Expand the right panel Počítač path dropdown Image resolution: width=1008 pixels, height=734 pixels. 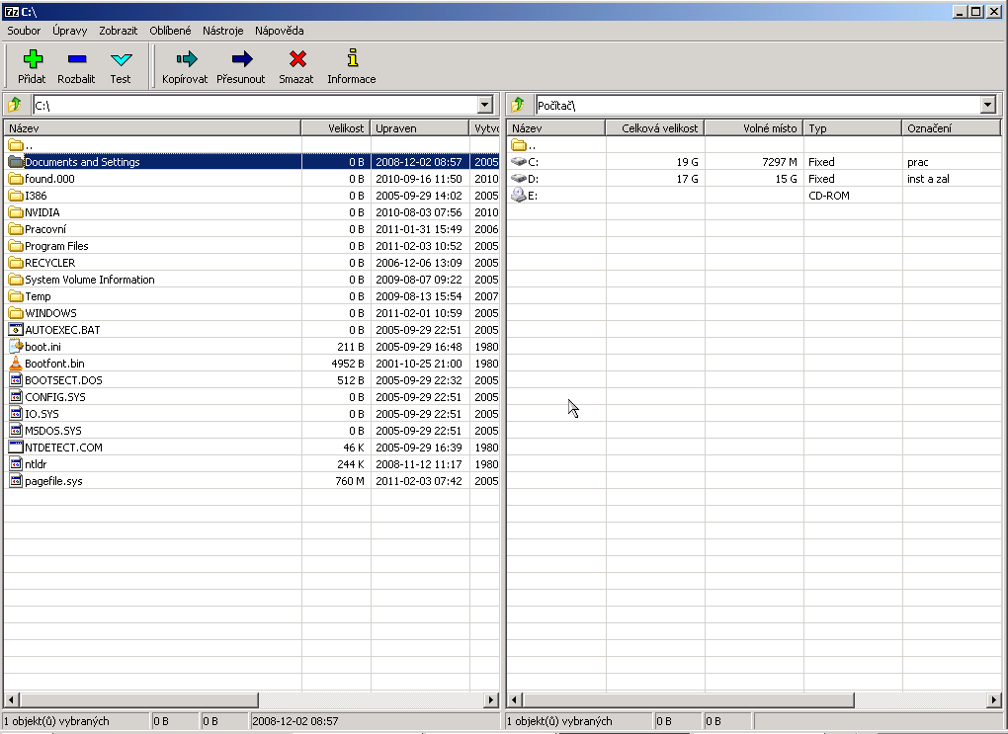pos(987,105)
